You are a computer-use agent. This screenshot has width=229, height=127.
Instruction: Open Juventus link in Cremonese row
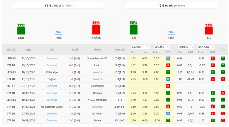[x=52, y=86]
